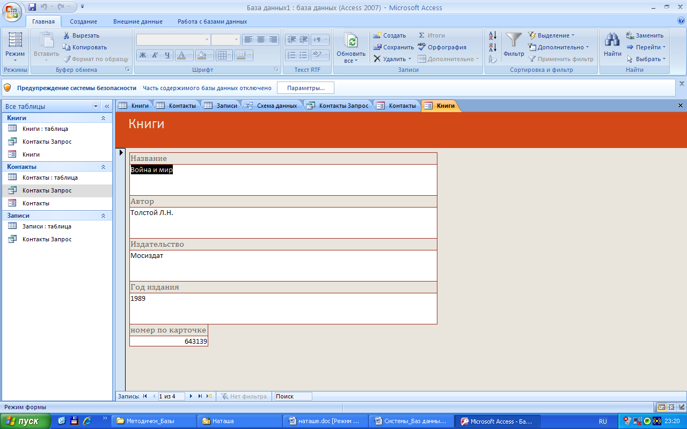Save via Quick Access toolbar floppy icon
Viewport: 687px width, 429px height.
(32, 7)
